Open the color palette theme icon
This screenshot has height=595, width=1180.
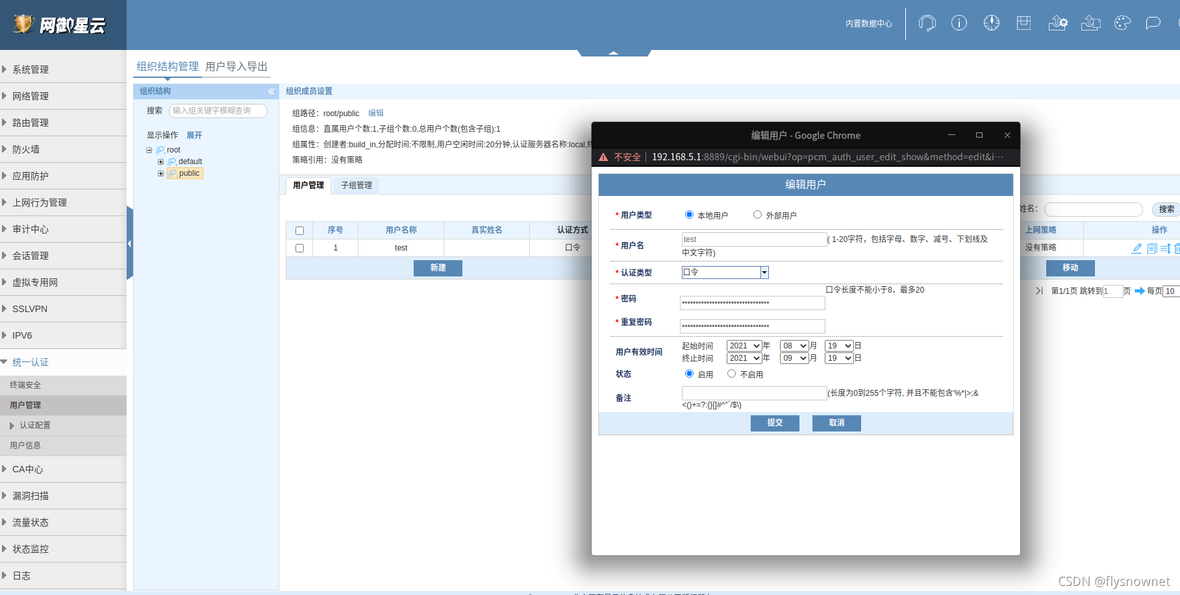pyautogui.click(x=1123, y=23)
